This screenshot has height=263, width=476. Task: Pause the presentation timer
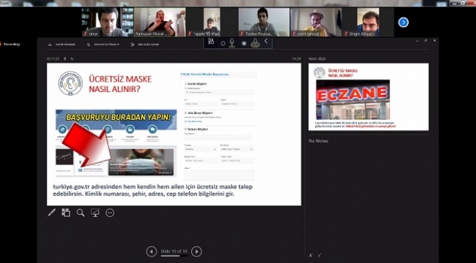pos(64,58)
